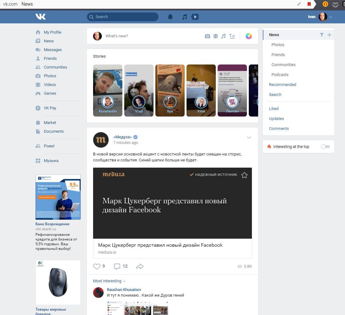The image size is (345, 315).
Task: Bookmark Meduza article with star icon
Action: pyautogui.click(x=244, y=175)
